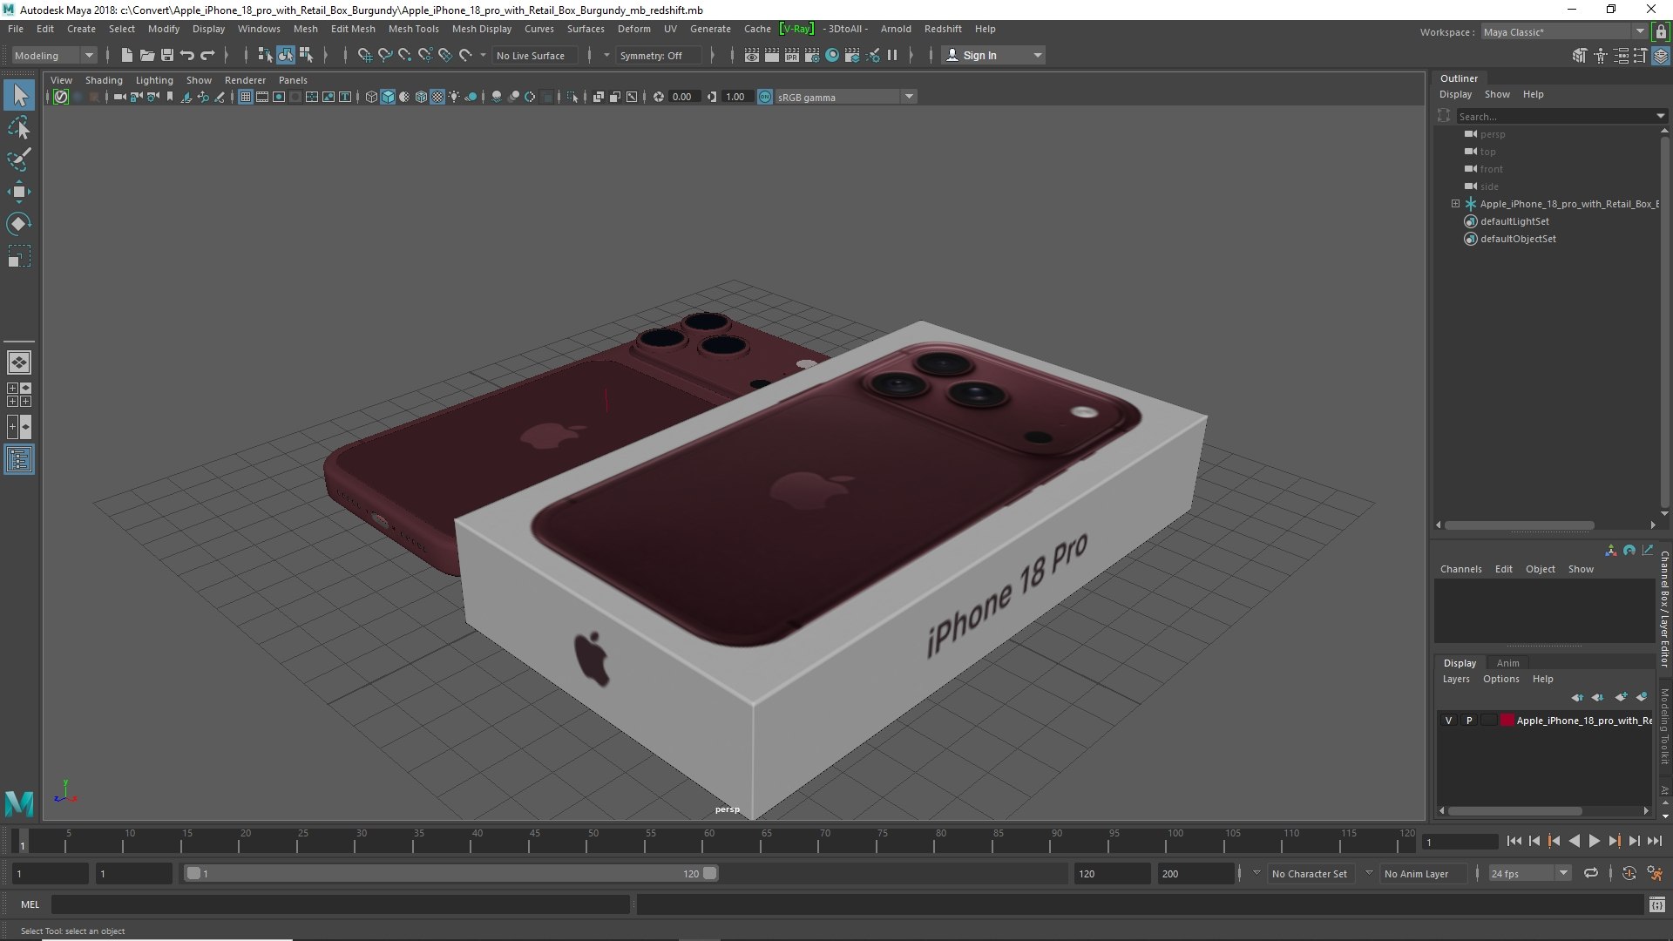The height and width of the screenshot is (941, 1673).
Task: Open the Workspace Maya Classic dropdown
Action: point(1563,31)
